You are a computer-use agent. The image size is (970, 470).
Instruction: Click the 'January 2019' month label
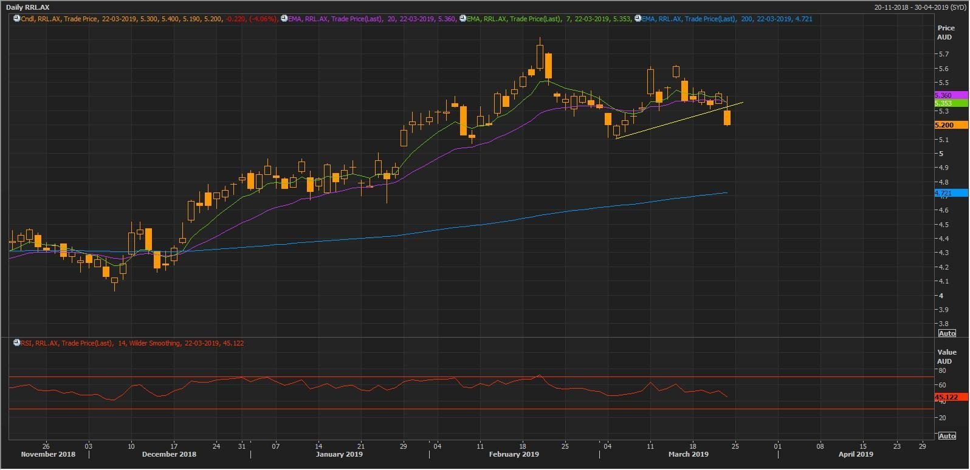pyautogui.click(x=339, y=454)
